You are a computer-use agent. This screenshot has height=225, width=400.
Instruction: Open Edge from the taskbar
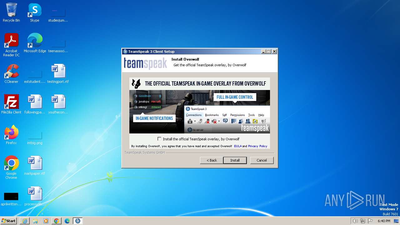(x=67, y=221)
